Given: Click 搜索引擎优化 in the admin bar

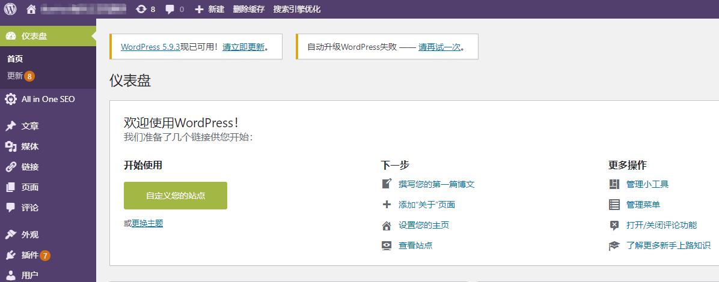Looking at the screenshot, I should (x=297, y=9).
